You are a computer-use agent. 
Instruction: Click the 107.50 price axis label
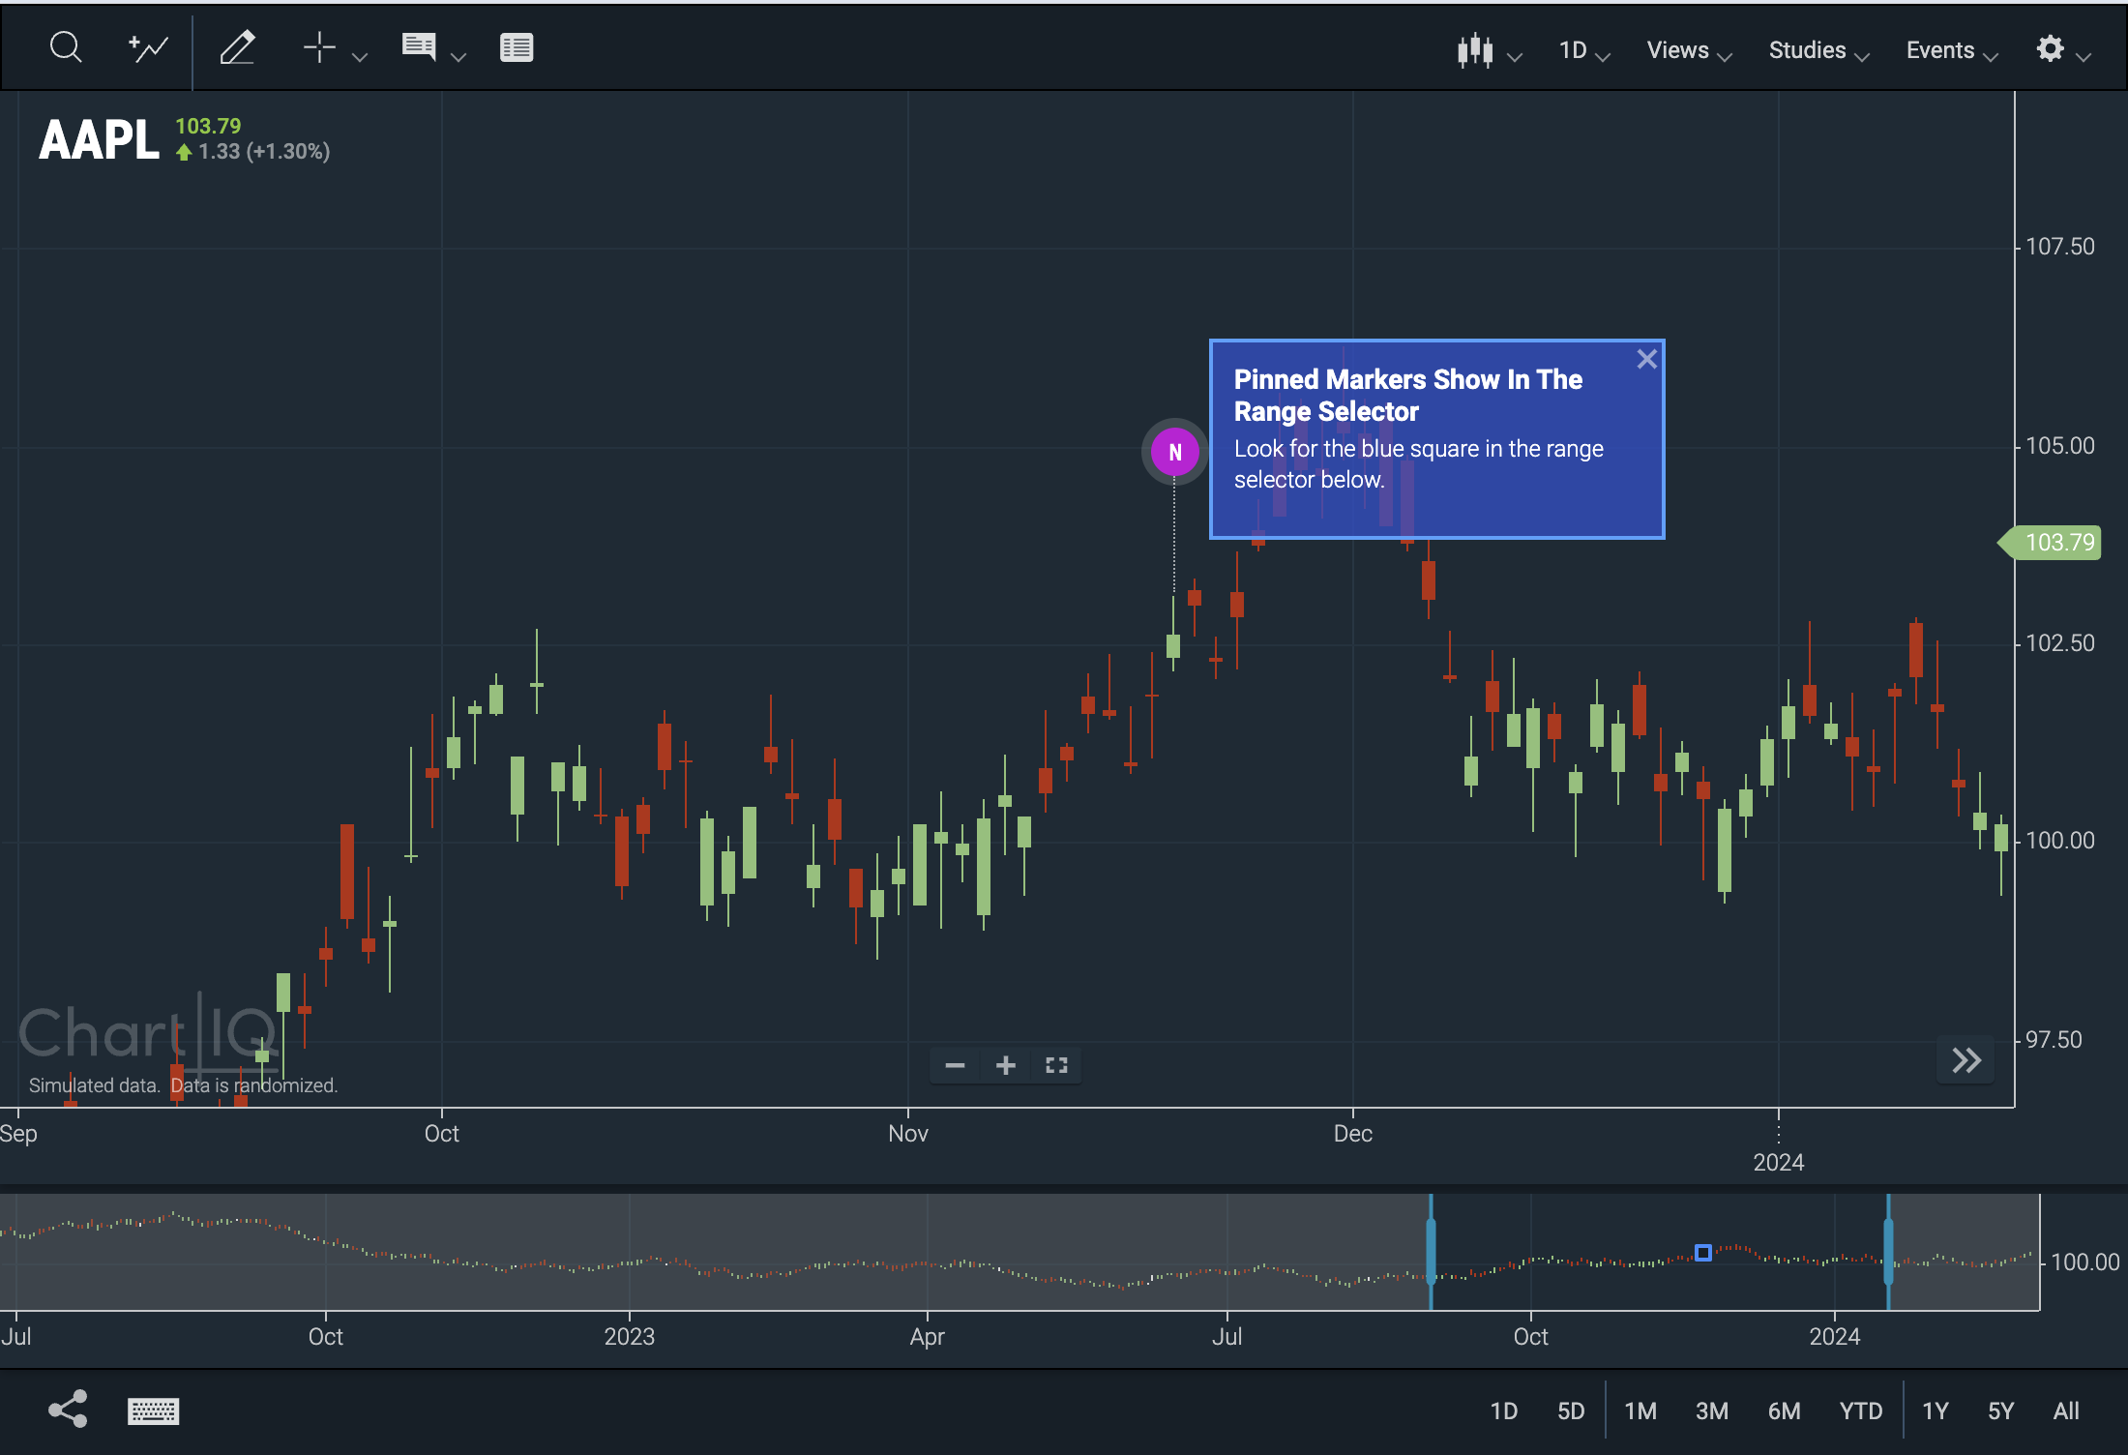[x=2060, y=247]
